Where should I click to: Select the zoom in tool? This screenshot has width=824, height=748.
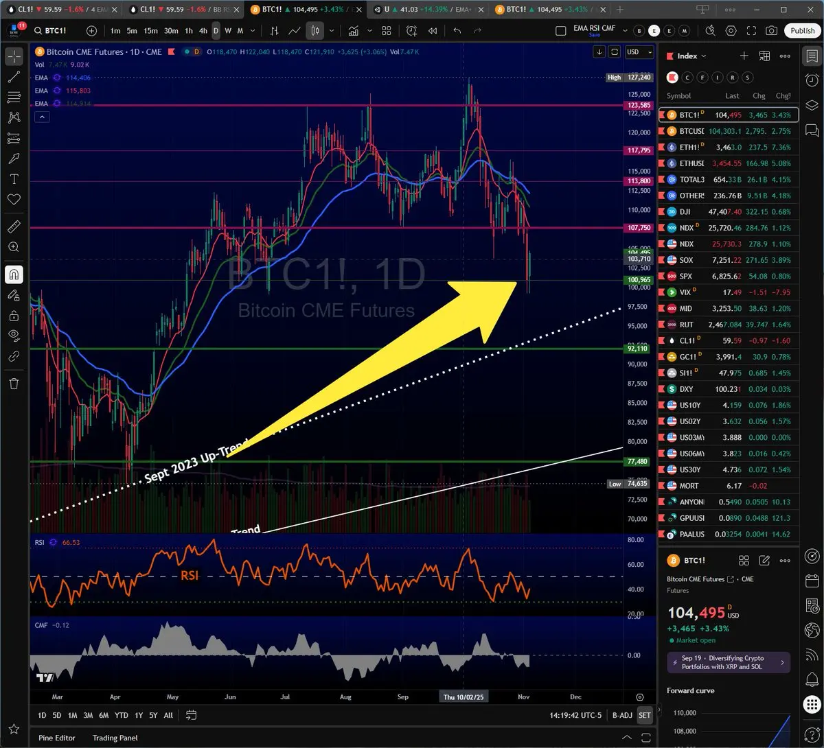click(14, 247)
